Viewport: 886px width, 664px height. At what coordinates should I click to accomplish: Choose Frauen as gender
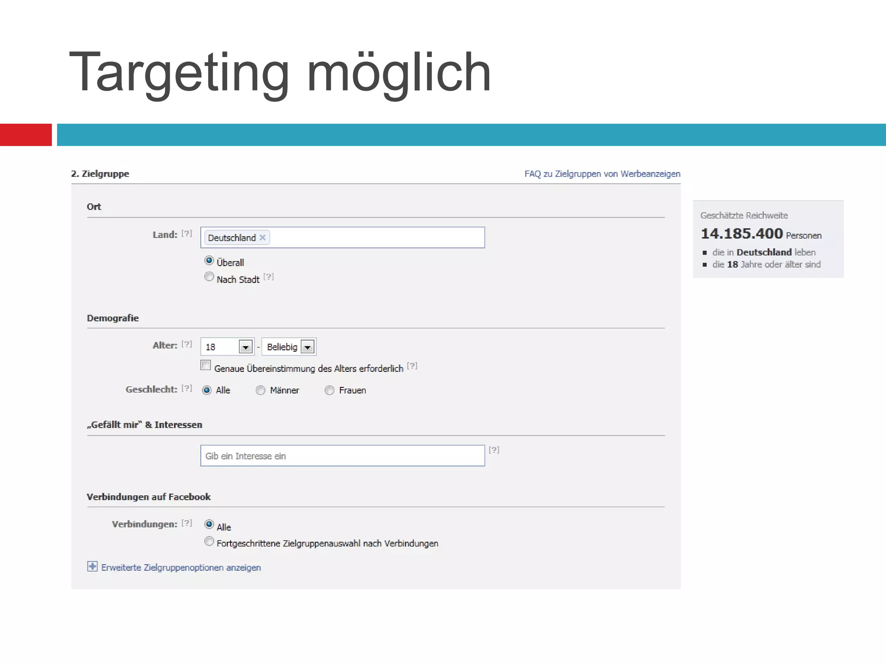tap(330, 390)
